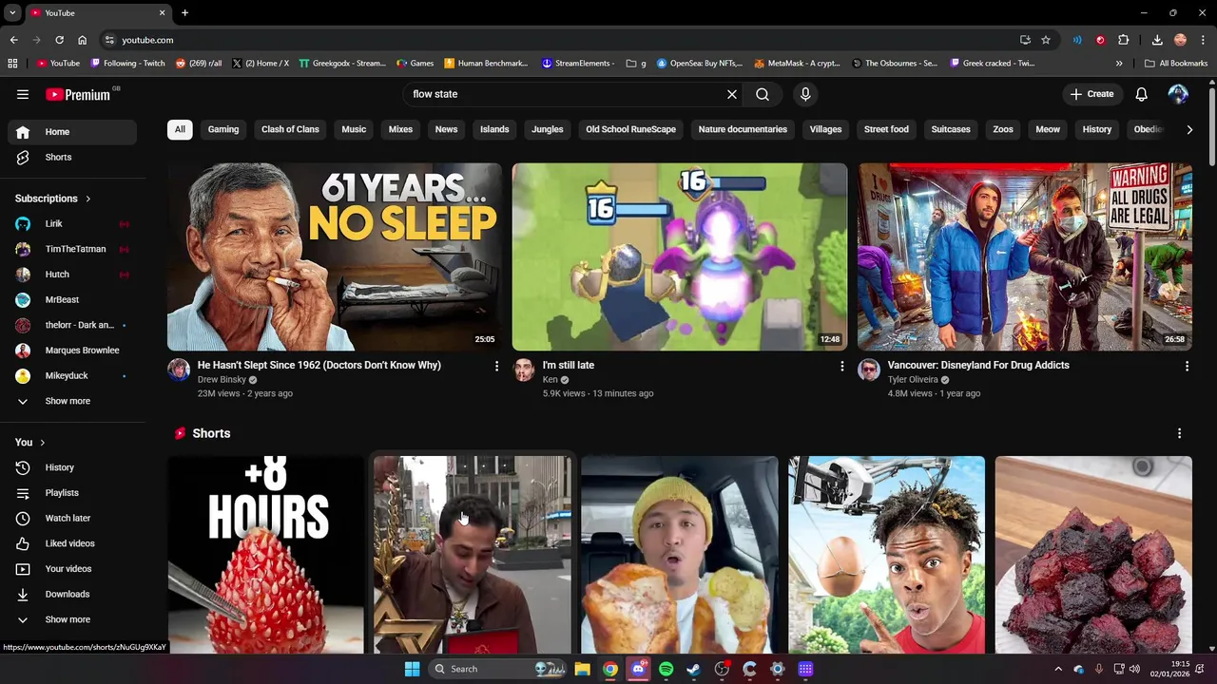1217x684 pixels.
Task: Show hidden system tray icons
Action: tap(1058, 669)
